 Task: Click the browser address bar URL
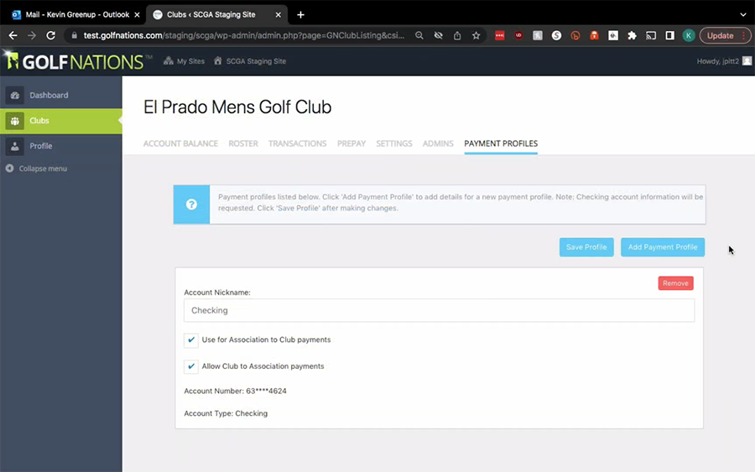[x=243, y=35]
